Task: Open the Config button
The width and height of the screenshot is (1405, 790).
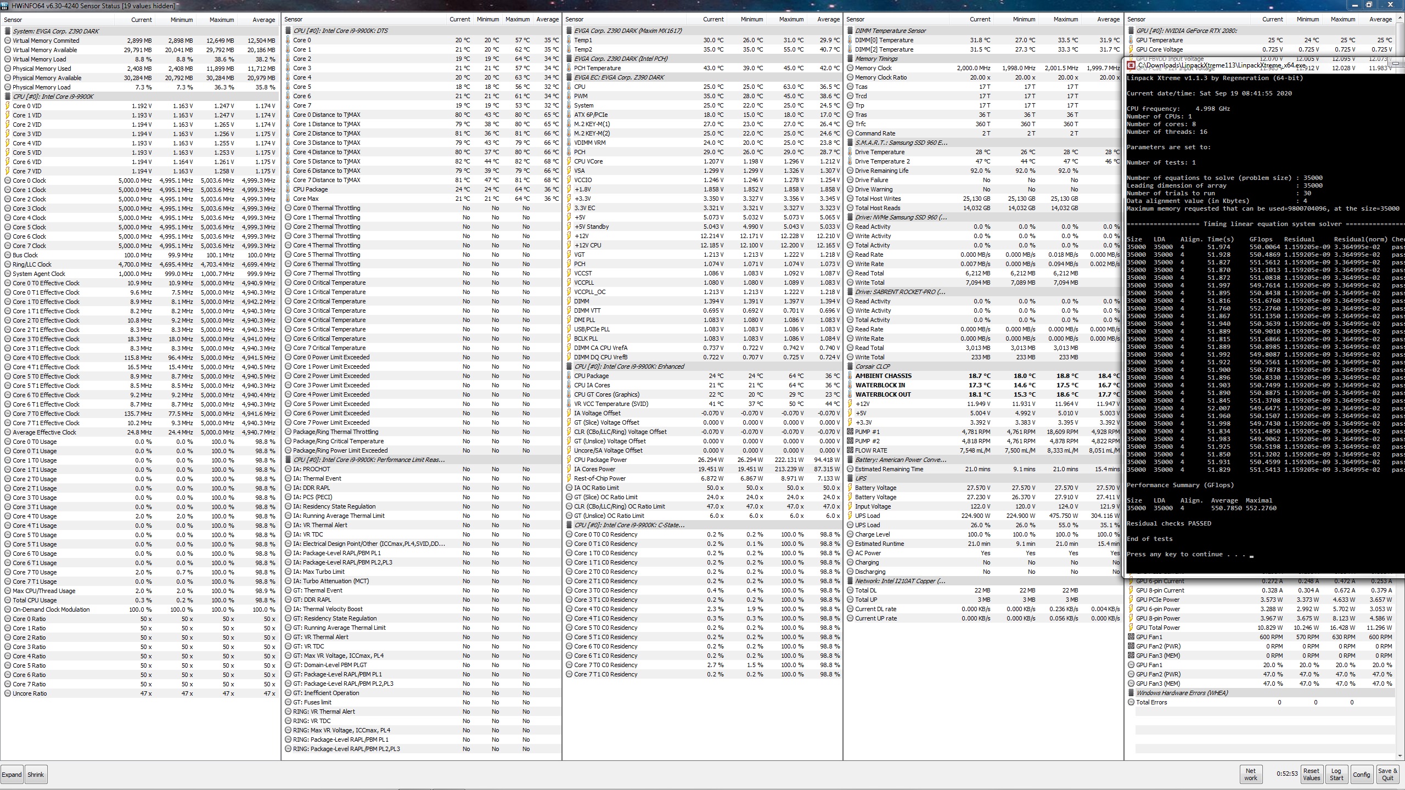Action: pyautogui.click(x=1362, y=774)
